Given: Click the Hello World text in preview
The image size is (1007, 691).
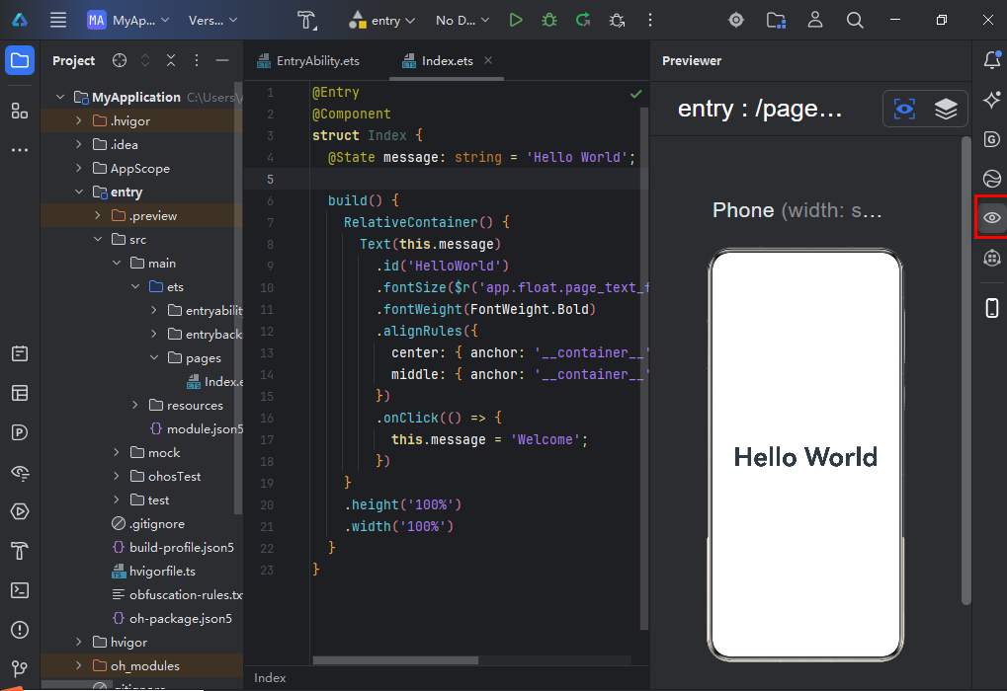Looking at the screenshot, I should coord(805,457).
